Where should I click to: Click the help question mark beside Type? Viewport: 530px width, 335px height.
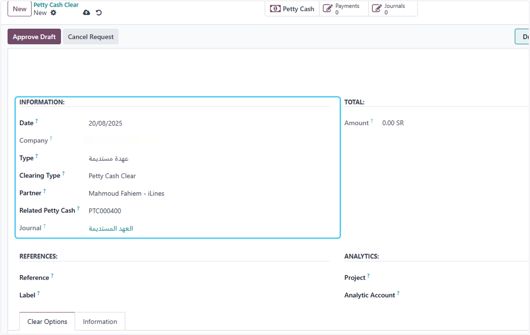click(37, 156)
